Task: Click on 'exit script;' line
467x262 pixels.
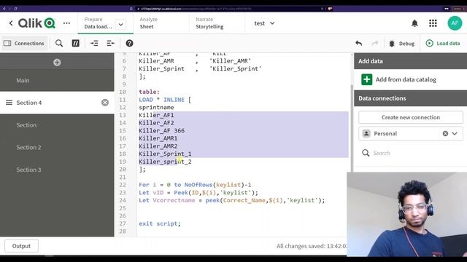Action: point(160,223)
